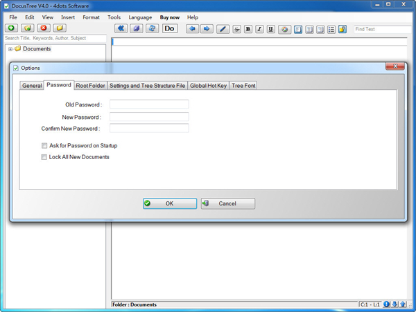Click the blue pen edit icon
416x312 pixels.
[223, 29]
